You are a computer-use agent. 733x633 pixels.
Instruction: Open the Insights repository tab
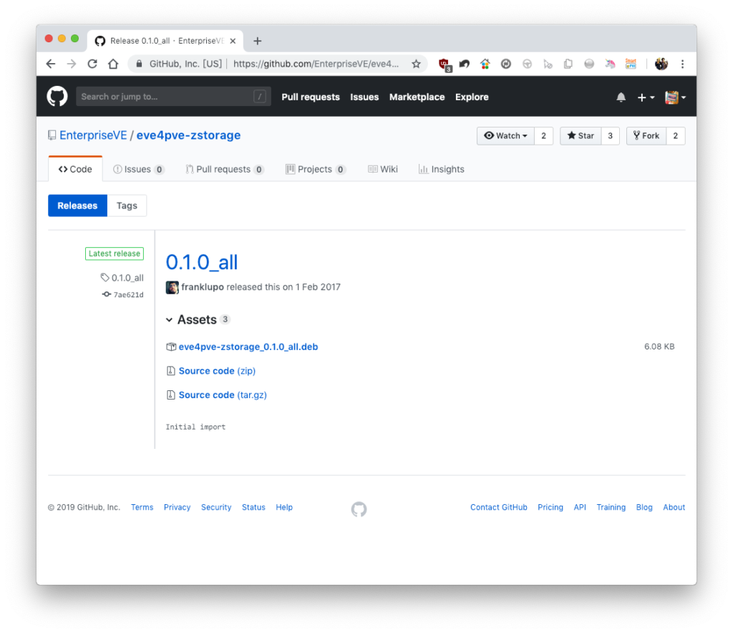pyautogui.click(x=441, y=169)
